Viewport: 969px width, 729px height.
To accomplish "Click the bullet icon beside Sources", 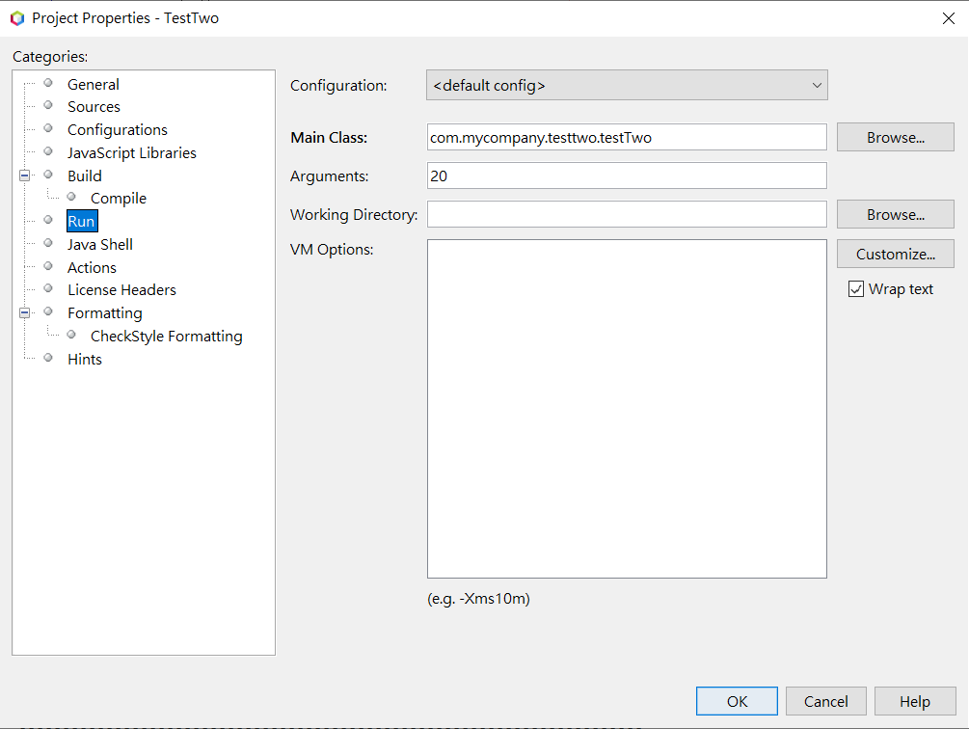I will tap(48, 105).
